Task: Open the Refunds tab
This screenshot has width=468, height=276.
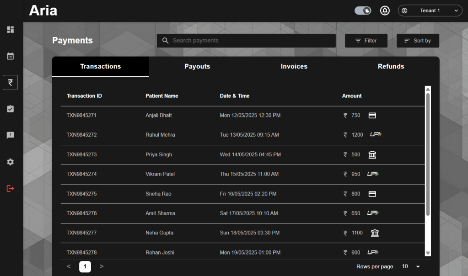Action: pyautogui.click(x=391, y=67)
